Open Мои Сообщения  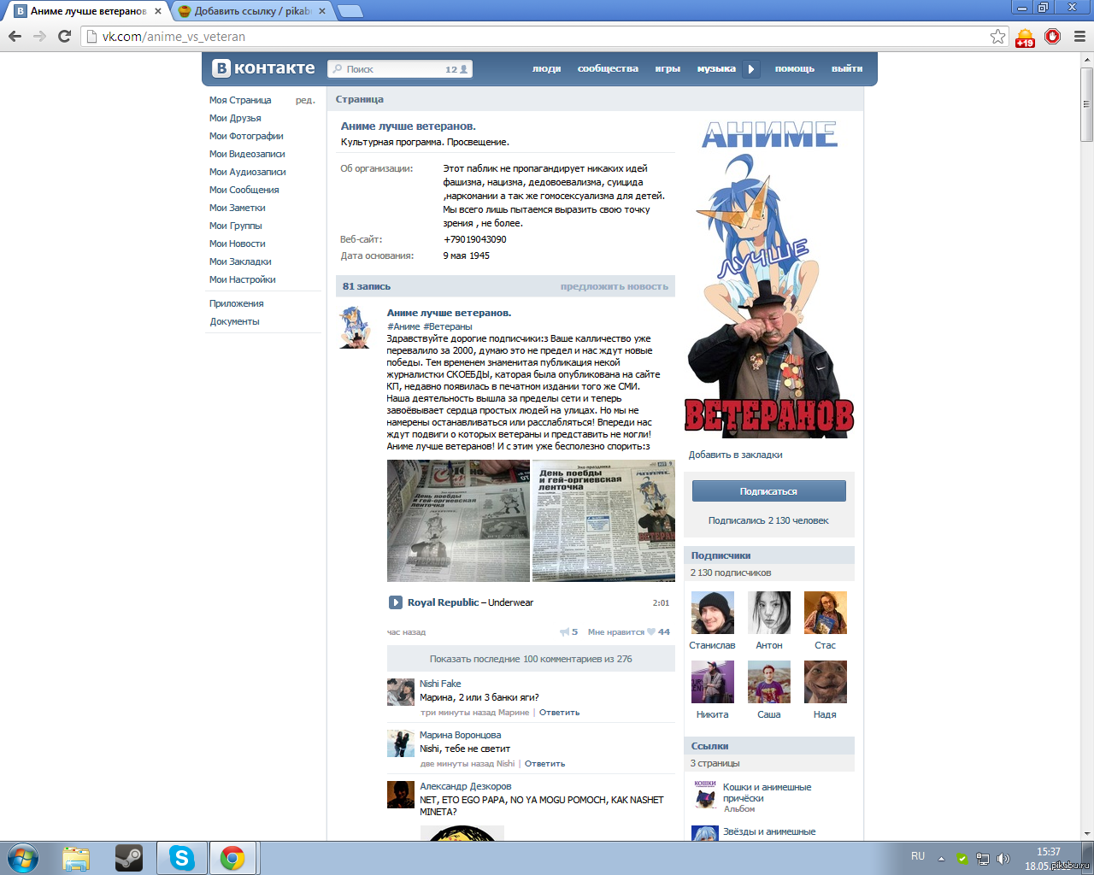coord(244,190)
